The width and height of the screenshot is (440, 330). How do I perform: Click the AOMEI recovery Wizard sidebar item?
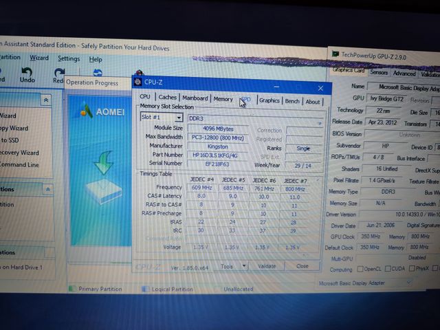[x=19, y=153]
